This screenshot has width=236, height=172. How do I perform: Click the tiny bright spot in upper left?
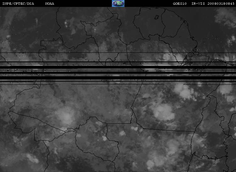coord(66,23)
